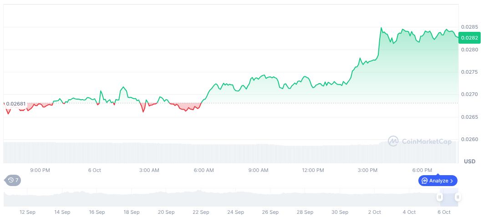Click the CoinMarketCap watermark logo

[393, 141]
